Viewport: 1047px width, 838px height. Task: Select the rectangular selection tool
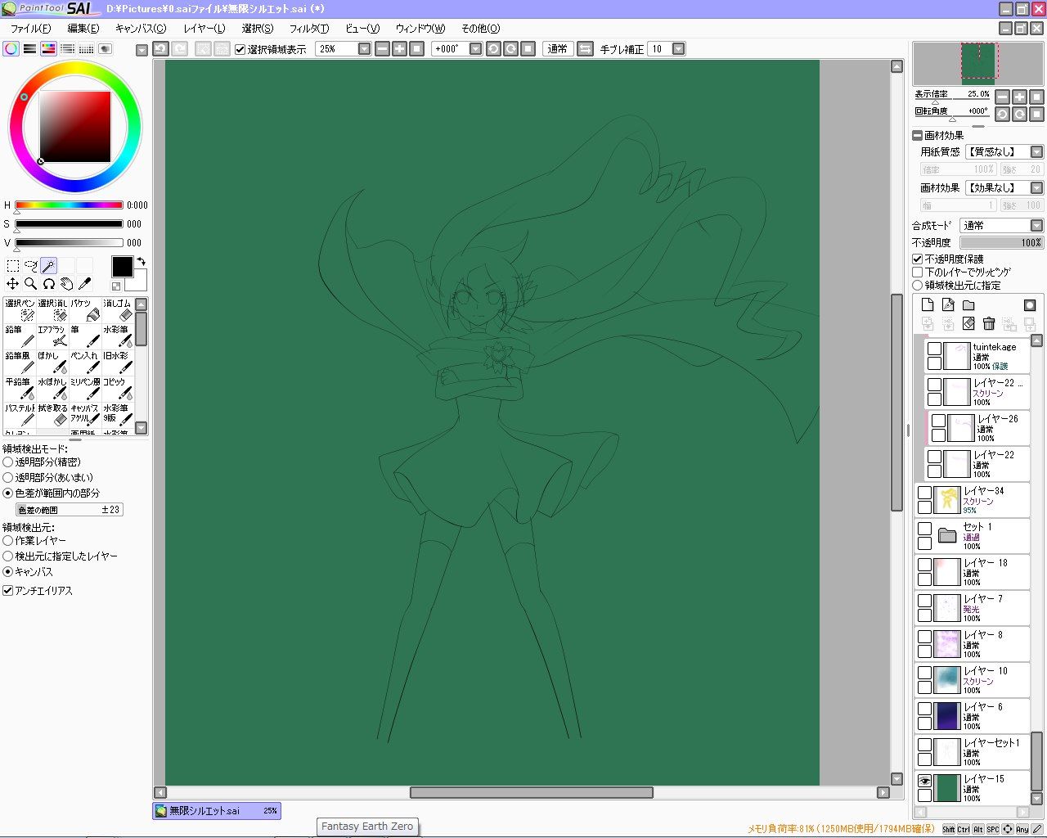click(x=12, y=265)
